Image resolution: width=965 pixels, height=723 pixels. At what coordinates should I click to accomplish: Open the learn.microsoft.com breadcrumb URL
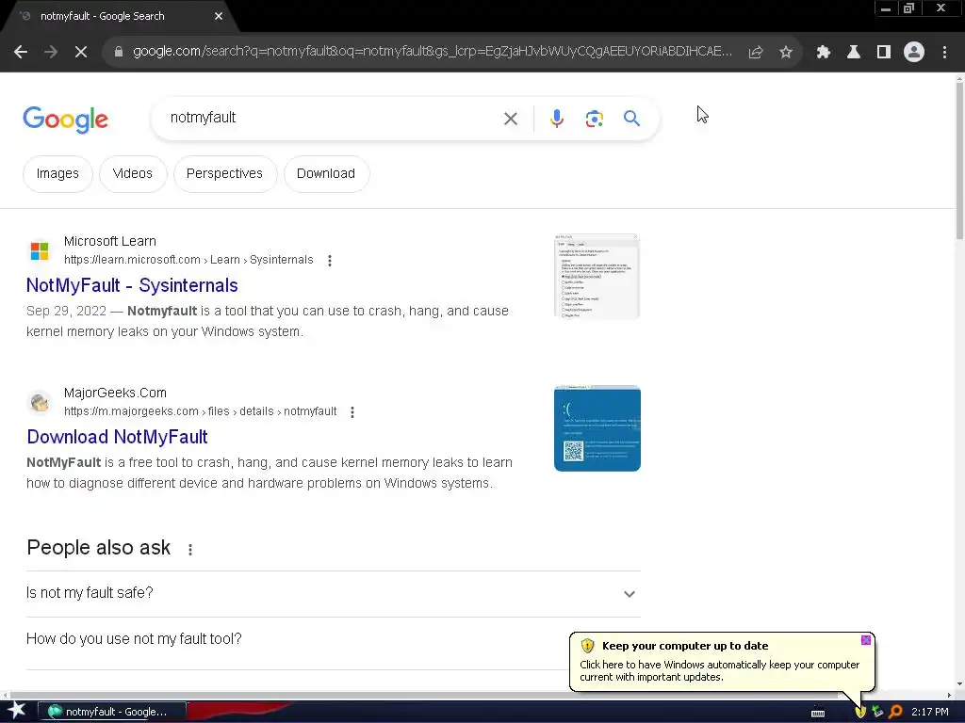point(188,260)
